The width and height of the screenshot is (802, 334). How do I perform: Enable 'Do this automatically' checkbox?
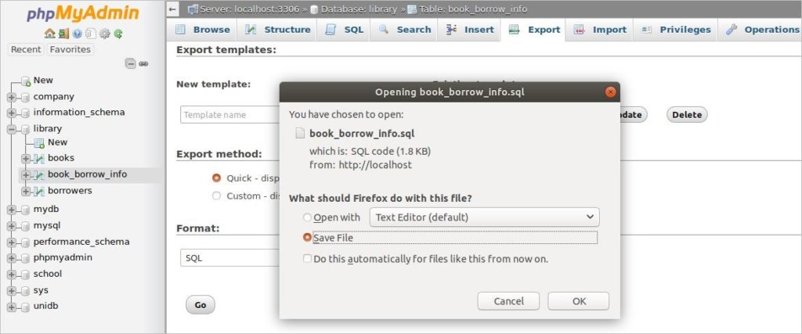pos(307,258)
